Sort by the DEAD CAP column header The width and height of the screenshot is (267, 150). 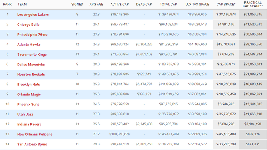tap(144, 5)
